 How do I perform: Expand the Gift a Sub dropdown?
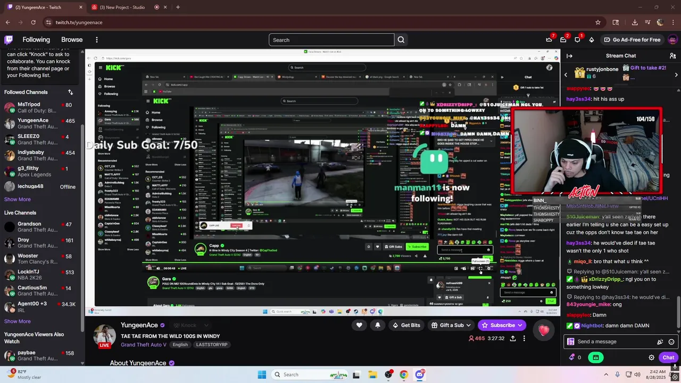coord(468,325)
